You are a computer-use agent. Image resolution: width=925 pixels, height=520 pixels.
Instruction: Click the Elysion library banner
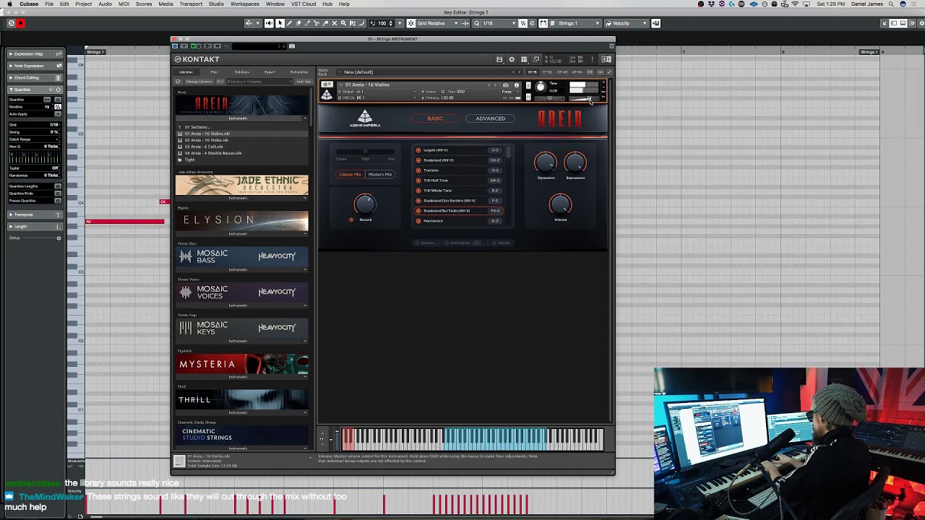[241, 221]
